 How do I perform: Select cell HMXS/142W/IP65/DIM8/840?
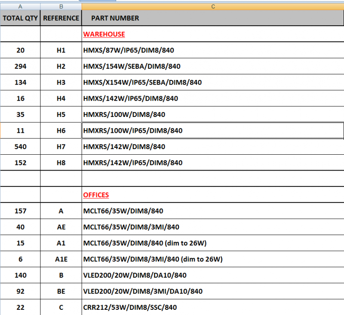coord(213,98)
